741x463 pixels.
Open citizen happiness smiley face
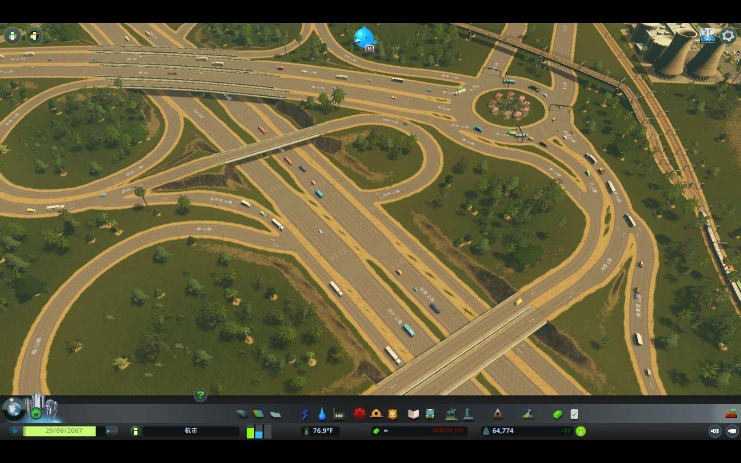[581, 431]
